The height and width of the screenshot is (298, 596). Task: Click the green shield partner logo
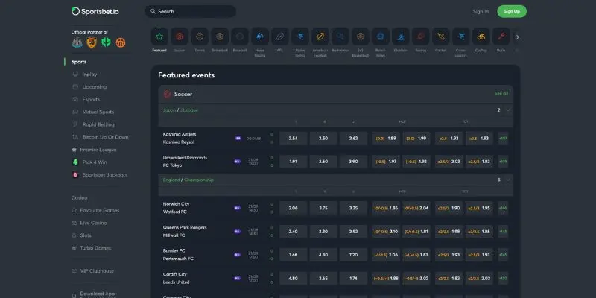pos(106,42)
